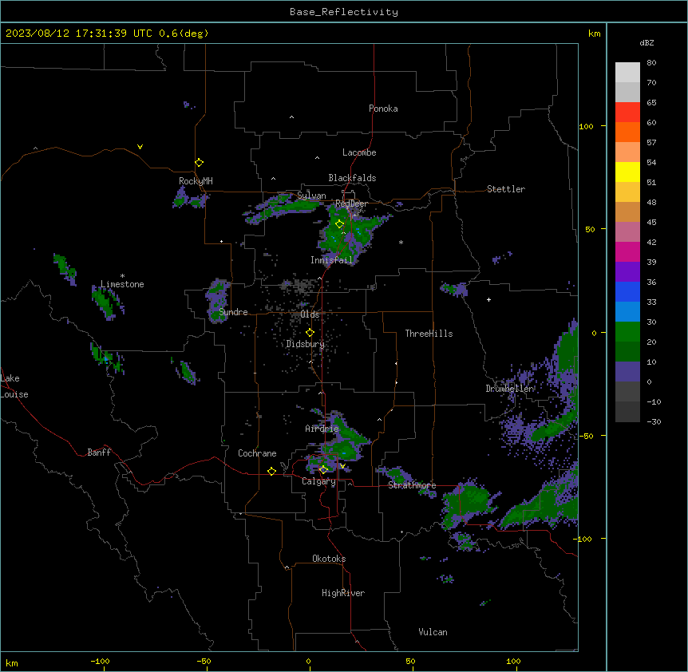Click the Lacombe city label
This screenshot has height=672, width=688.
click(359, 152)
